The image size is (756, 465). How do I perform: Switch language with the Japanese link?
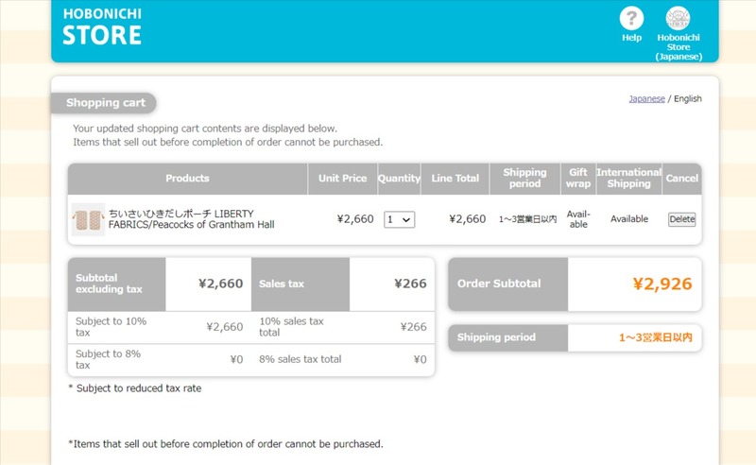point(646,98)
